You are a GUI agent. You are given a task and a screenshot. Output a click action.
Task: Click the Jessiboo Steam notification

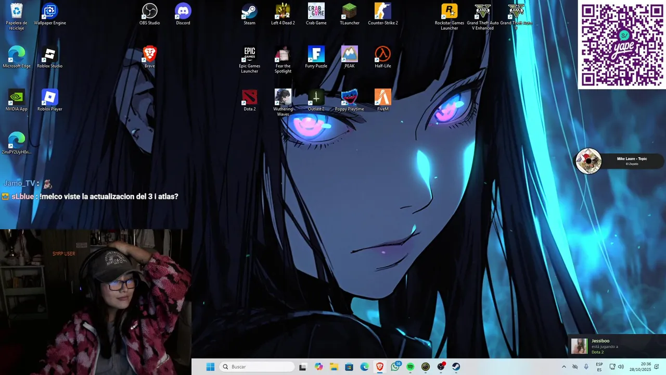coord(617,346)
